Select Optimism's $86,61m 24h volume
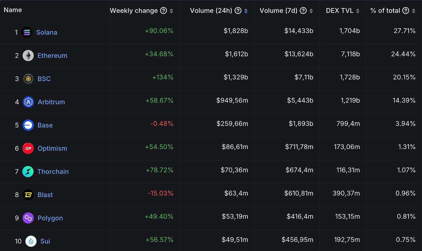The width and height of the screenshot is (422, 251). [235, 147]
